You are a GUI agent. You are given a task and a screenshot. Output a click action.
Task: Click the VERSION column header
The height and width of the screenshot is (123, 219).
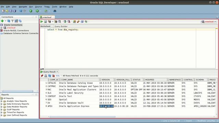point(106,80)
